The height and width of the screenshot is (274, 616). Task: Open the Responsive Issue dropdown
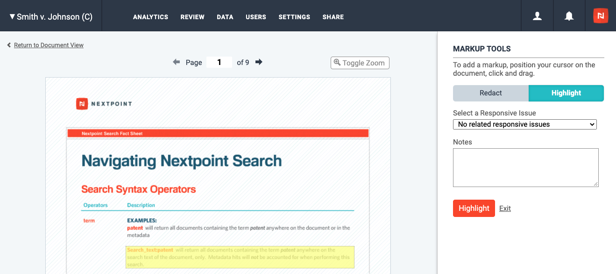tap(525, 124)
